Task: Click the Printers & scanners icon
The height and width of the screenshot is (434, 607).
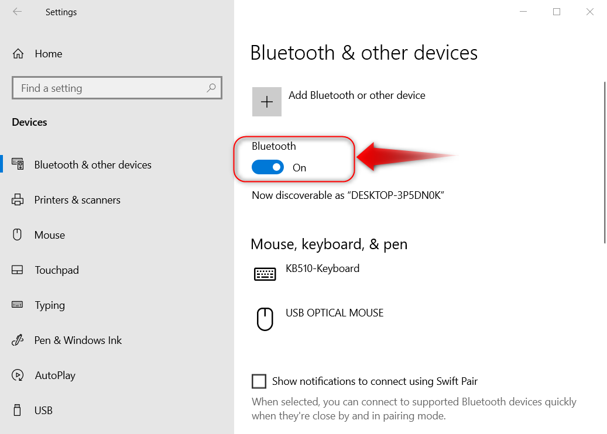Action: [x=18, y=200]
